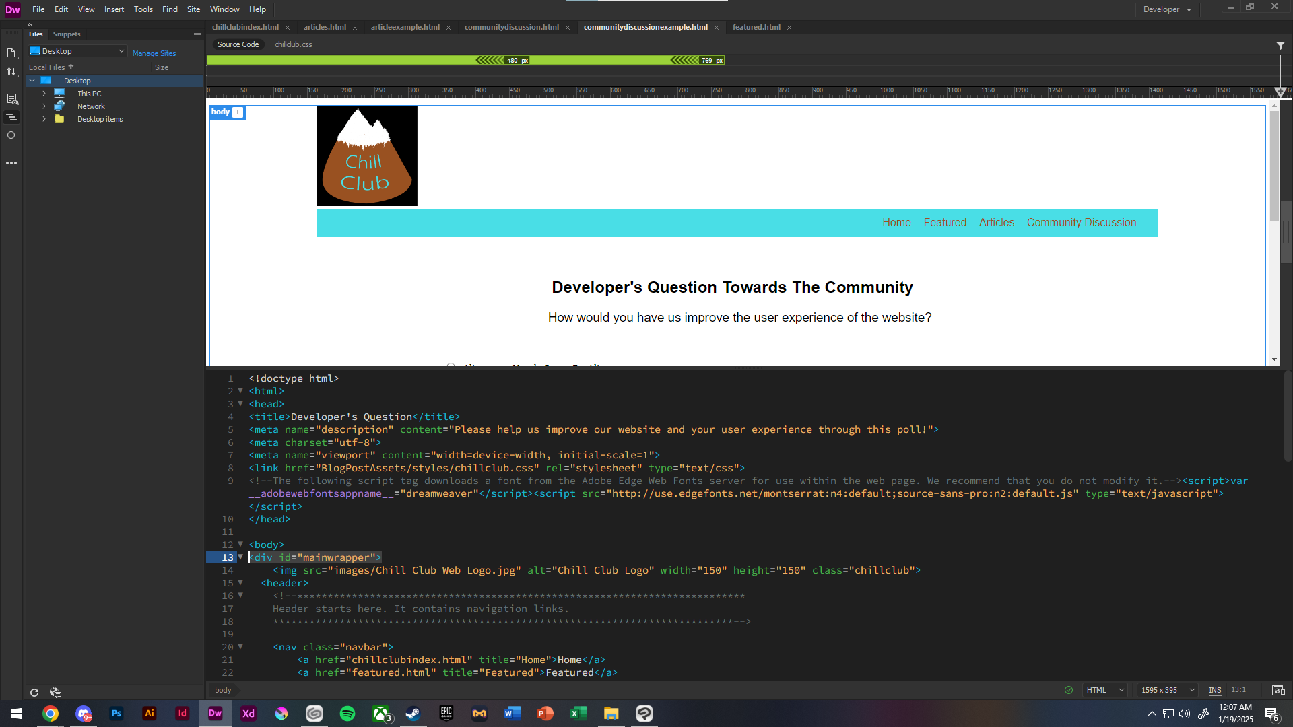Viewport: 1293px width, 727px height.
Task: Activate the Inspect crosshair tool
Action: [x=11, y=135]
